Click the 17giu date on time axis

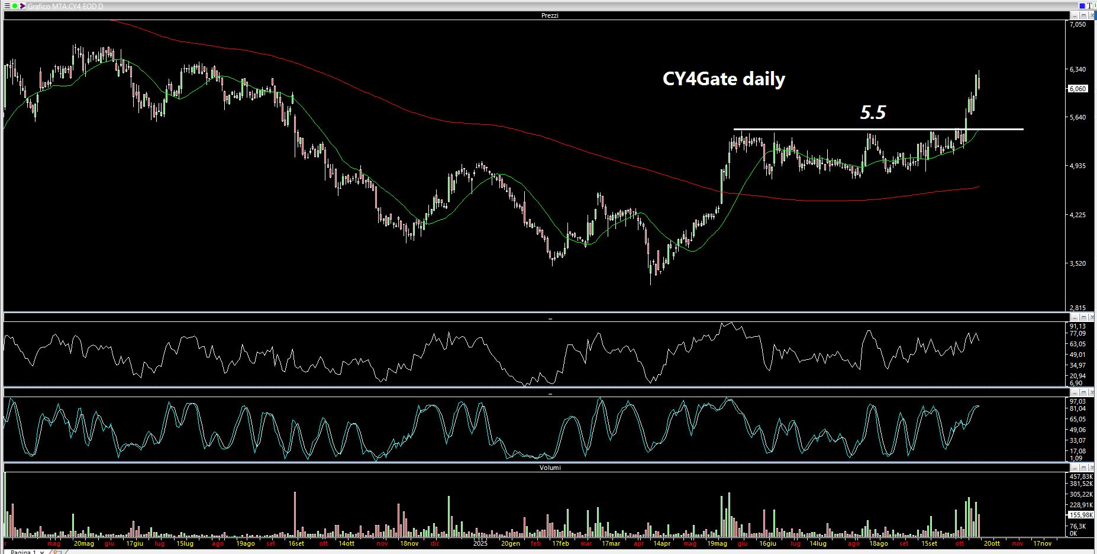134,543
